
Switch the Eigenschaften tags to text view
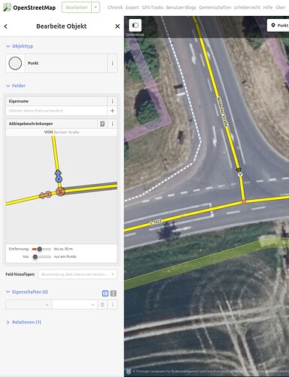point(114,293)
